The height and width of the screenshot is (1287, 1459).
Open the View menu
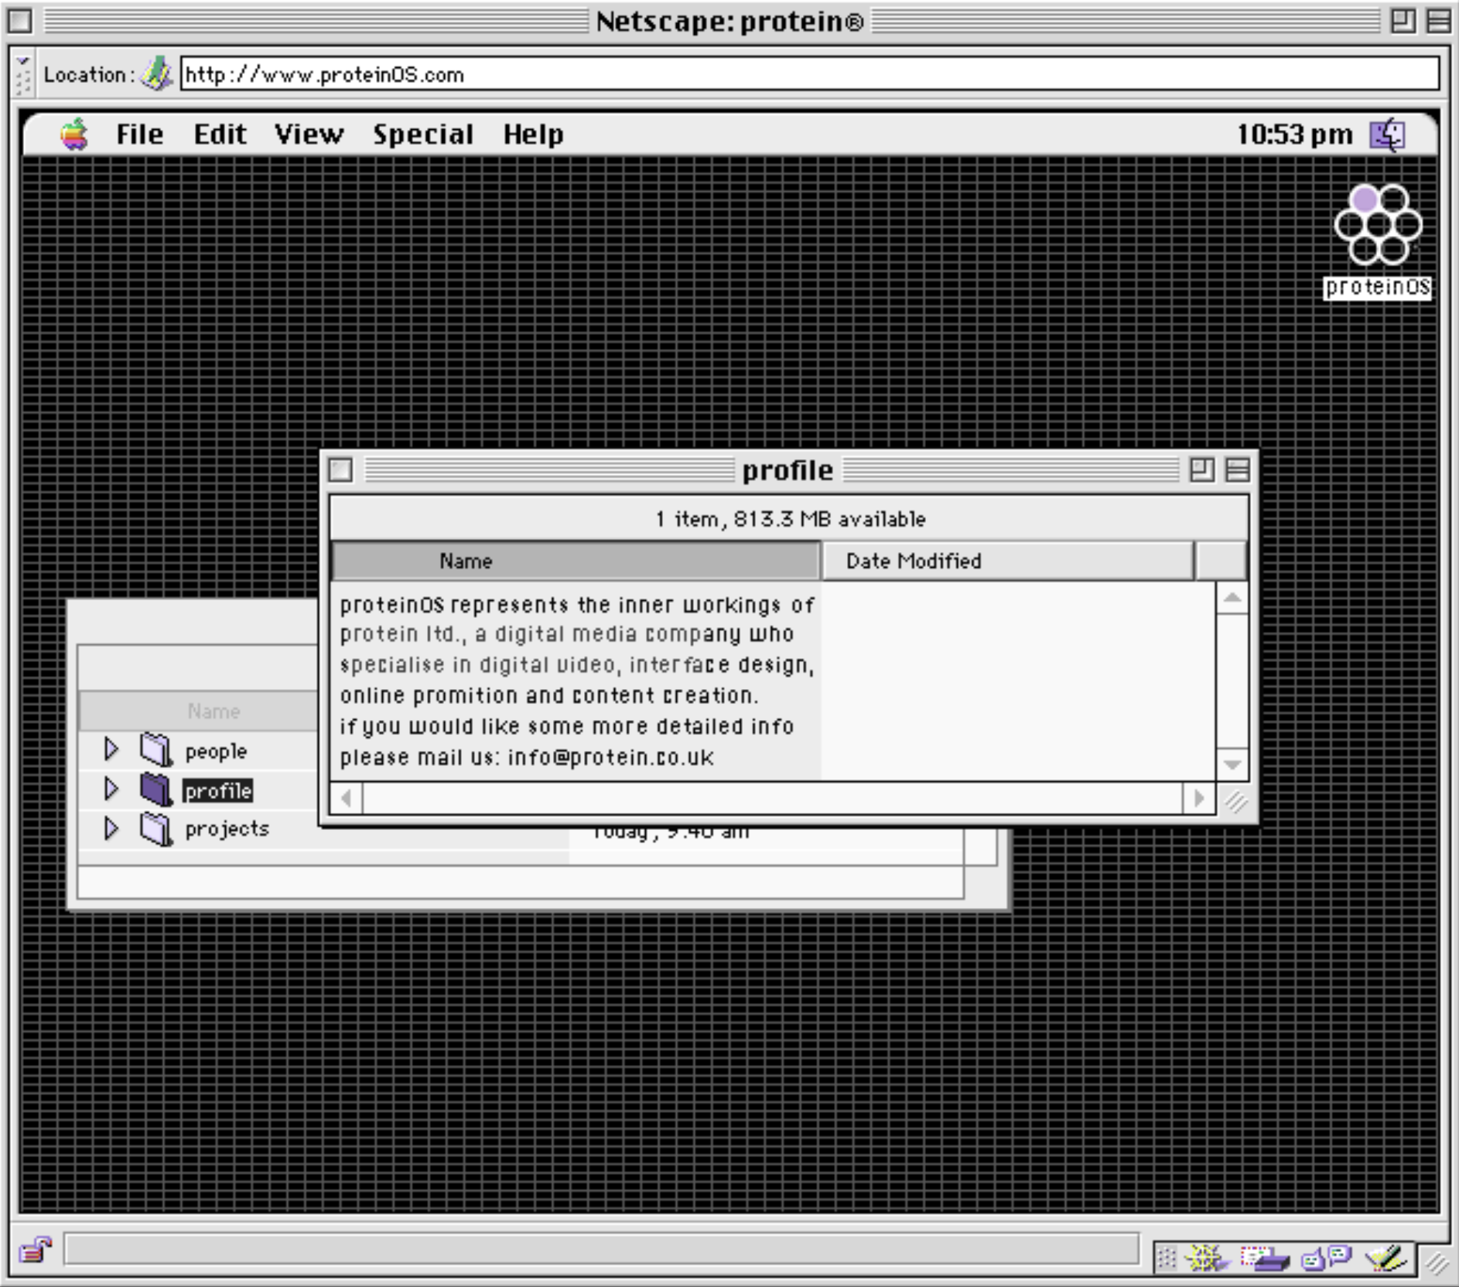coord(309,135)
